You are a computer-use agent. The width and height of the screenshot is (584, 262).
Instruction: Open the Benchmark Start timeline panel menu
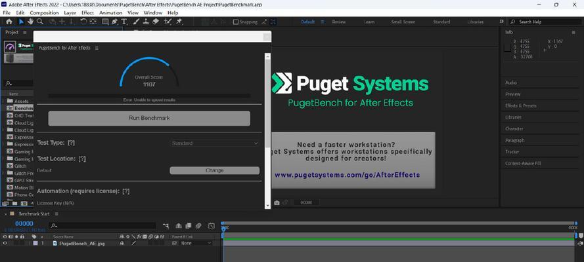point(56,214)
